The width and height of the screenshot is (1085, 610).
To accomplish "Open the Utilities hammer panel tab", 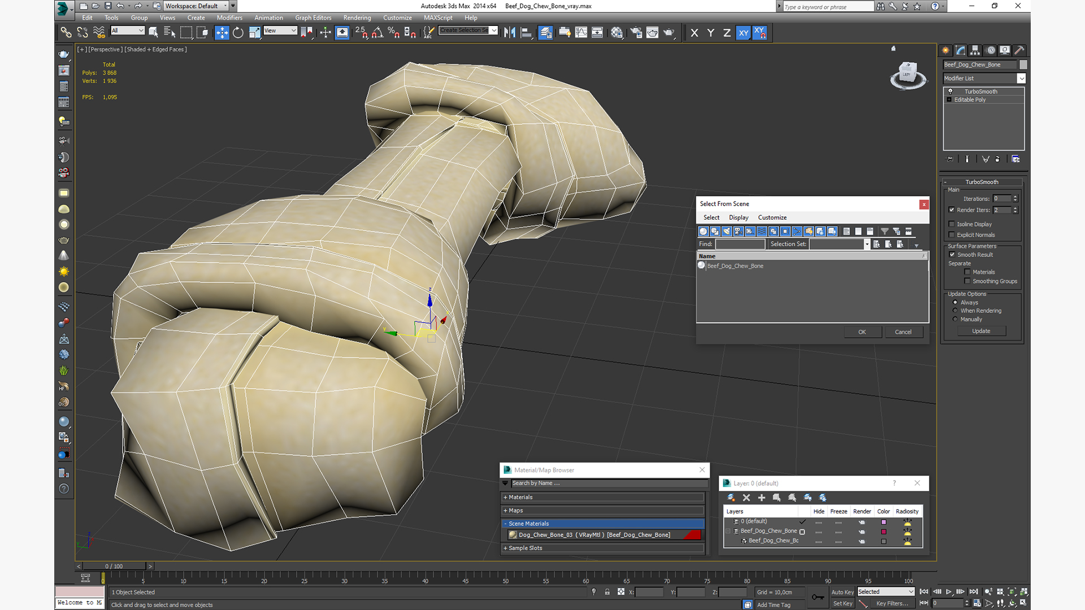I will [x=1019, y=50].
